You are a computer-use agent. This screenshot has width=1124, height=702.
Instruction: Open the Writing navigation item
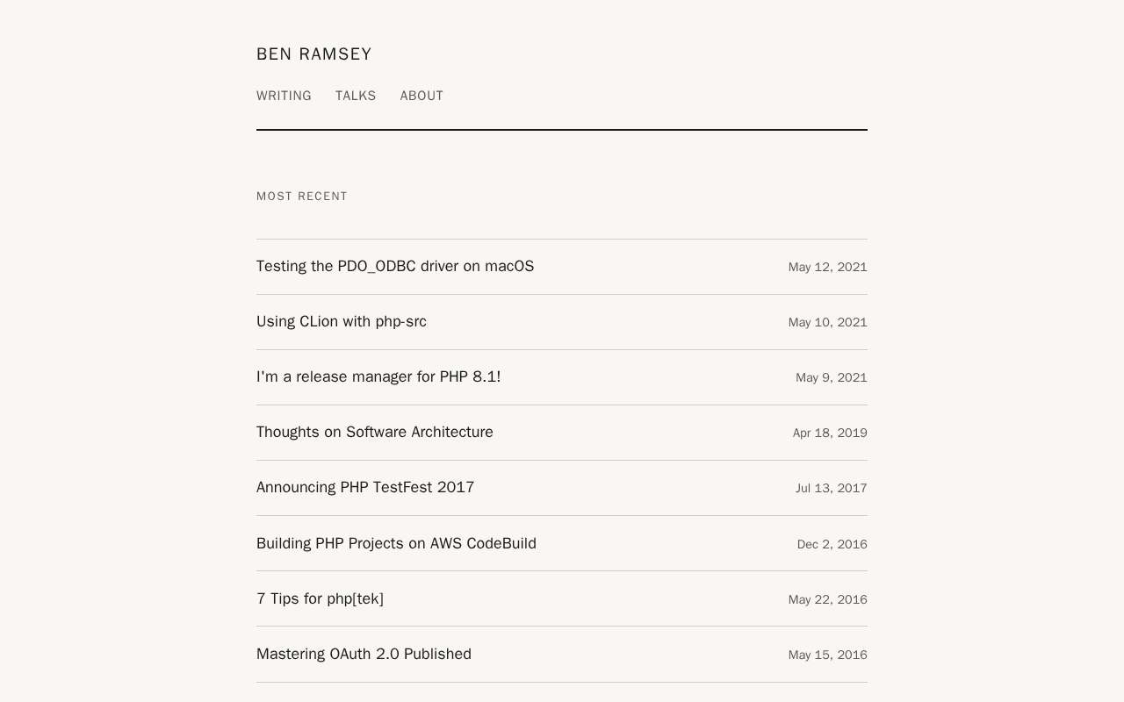(x=284, y=96)
